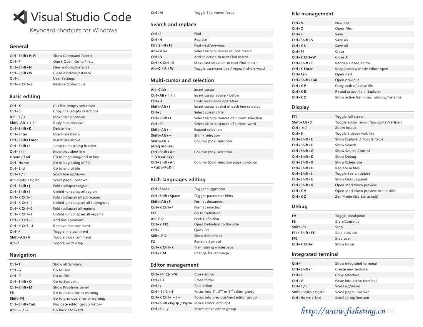Click the 'Ctrl+Shift+N' shortcut text
Screen dimensions: 423x327
pyautogui.click(x=21, y=67)
